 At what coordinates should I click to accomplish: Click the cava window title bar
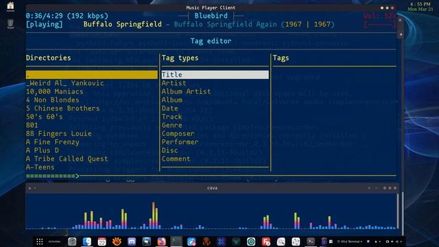[212, 188]
